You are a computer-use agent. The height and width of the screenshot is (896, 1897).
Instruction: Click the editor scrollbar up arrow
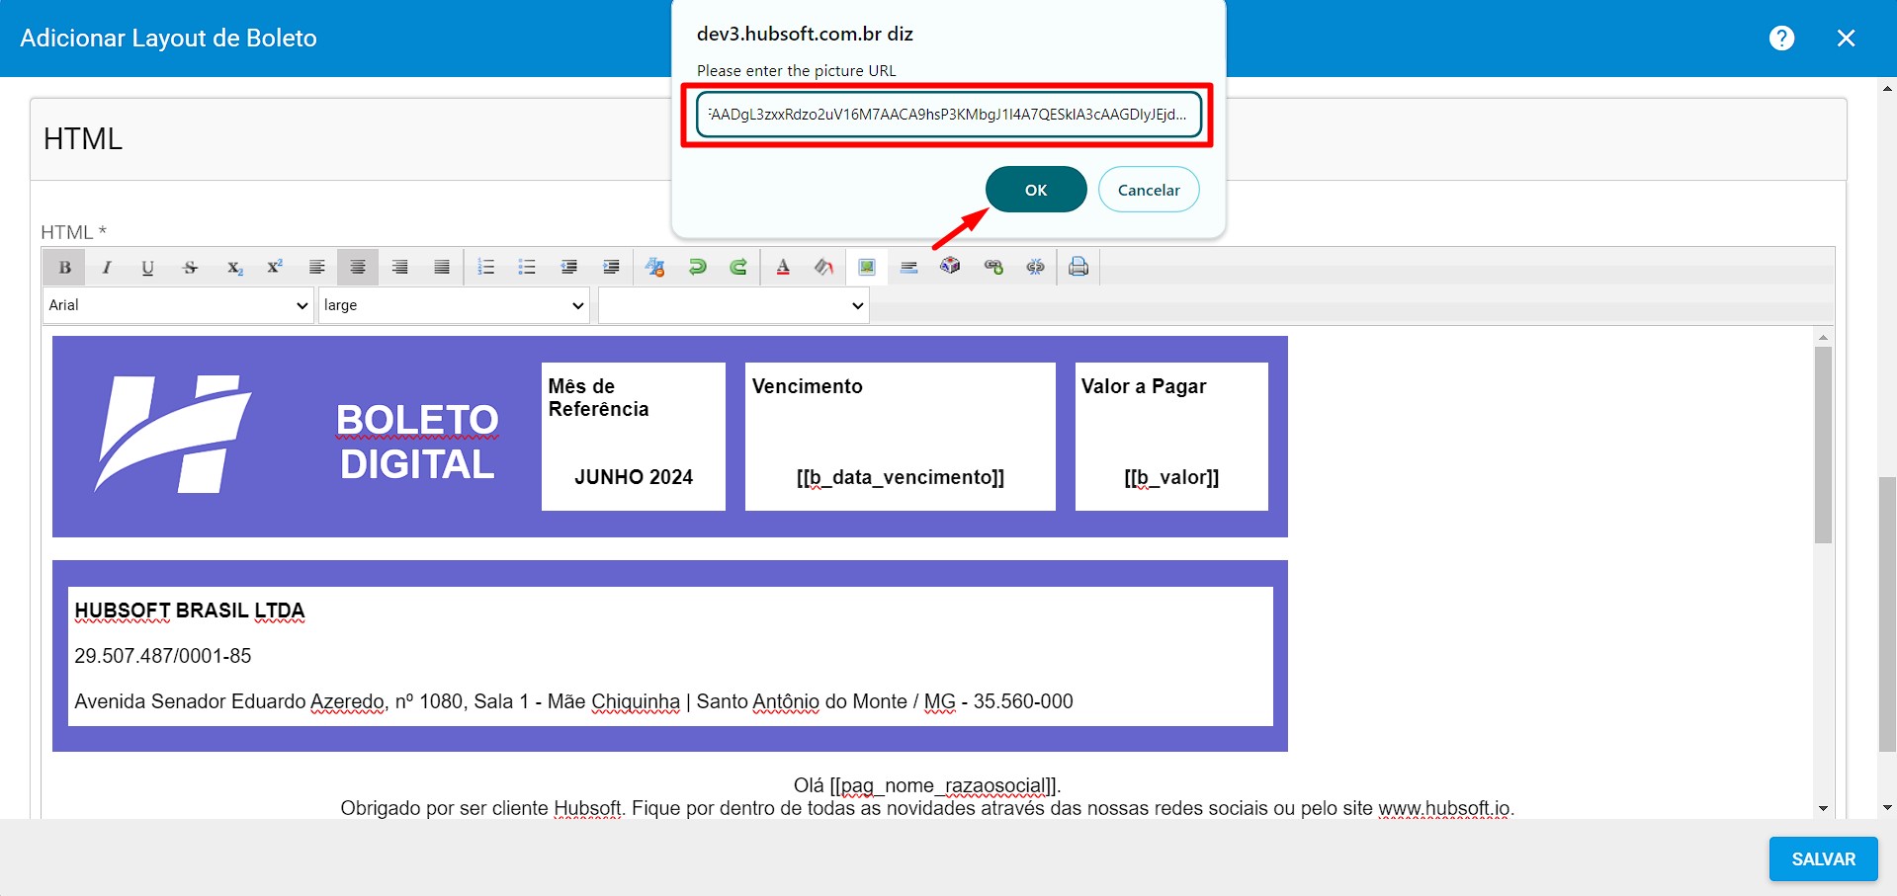(x=1823, y=338)
